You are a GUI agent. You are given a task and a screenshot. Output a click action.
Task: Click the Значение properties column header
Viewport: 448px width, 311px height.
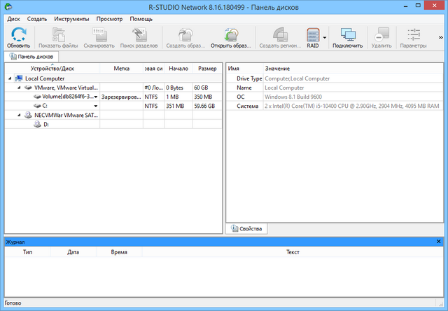tap(353, 69)
